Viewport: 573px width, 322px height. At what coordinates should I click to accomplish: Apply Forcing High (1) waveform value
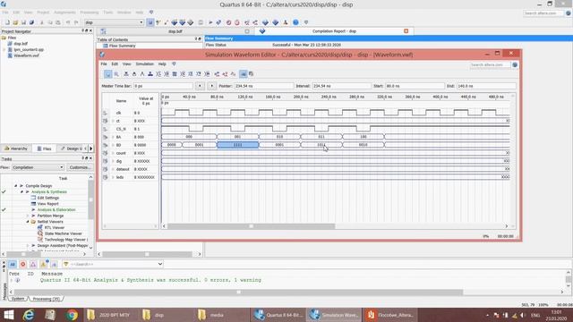point(142,74)
